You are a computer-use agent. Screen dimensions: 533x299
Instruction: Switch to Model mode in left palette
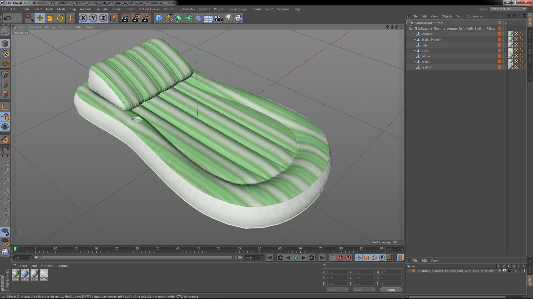[x=5, y=44]
